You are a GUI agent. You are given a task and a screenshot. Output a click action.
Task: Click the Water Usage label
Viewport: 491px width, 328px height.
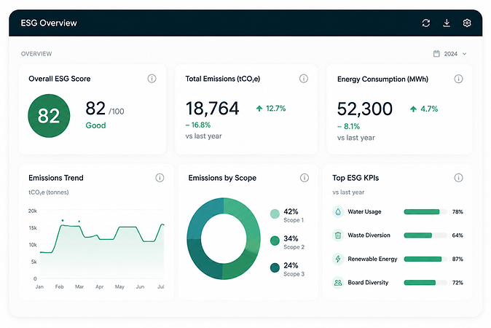(364, 212)
